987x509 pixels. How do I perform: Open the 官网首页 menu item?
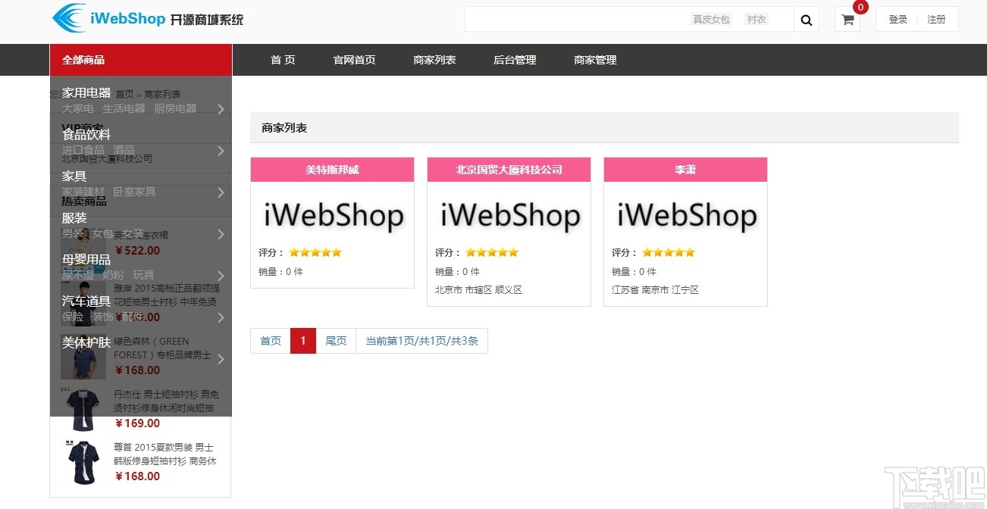tap(354, 59)
